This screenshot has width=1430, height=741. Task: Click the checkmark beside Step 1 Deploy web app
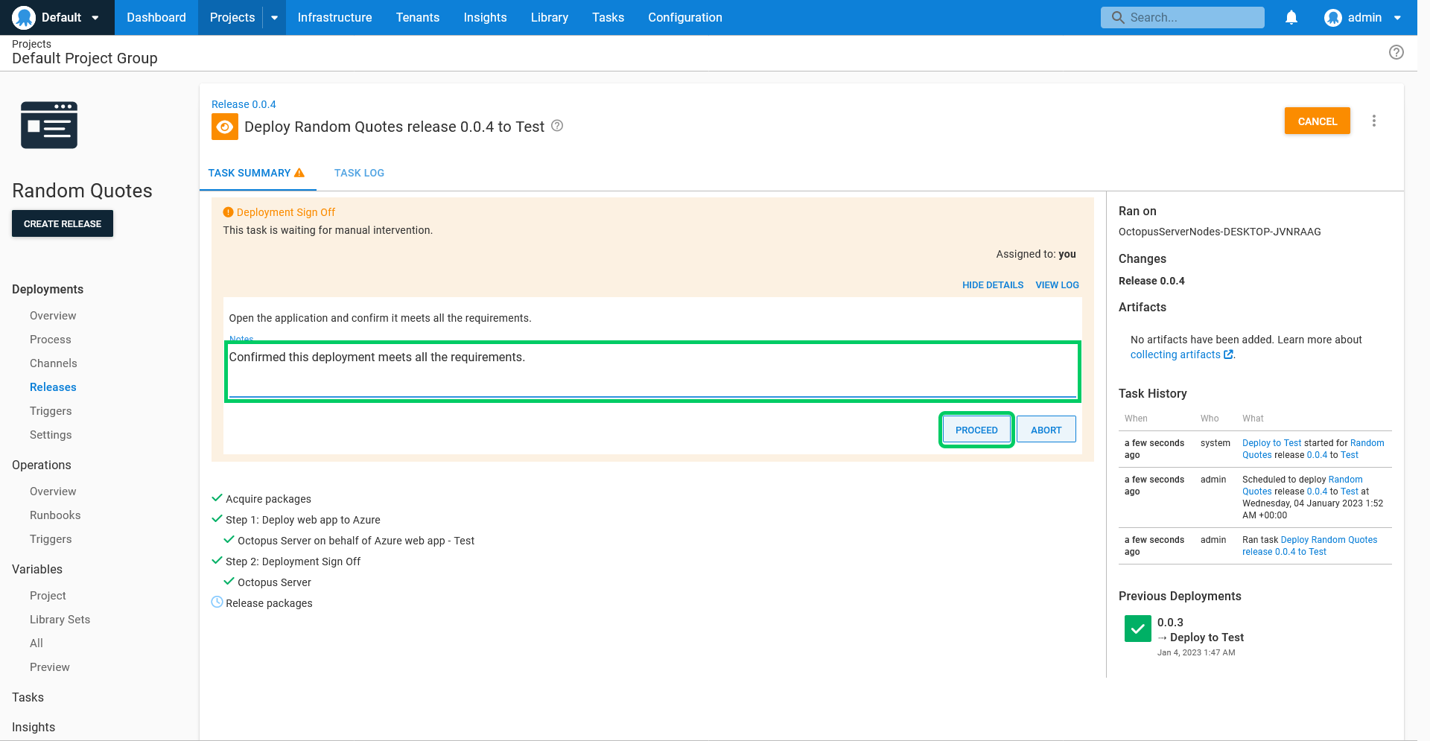point(217,518)
